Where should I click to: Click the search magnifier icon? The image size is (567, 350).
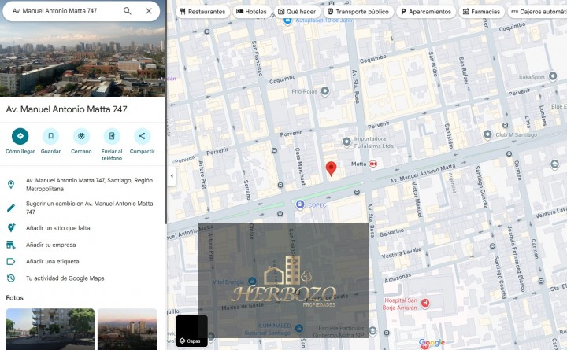coord(128,11)
